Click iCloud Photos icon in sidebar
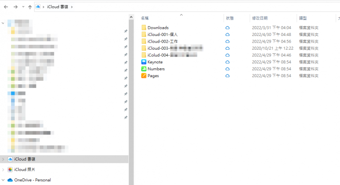This screenshot has height=185, width=340. (10, 169)
